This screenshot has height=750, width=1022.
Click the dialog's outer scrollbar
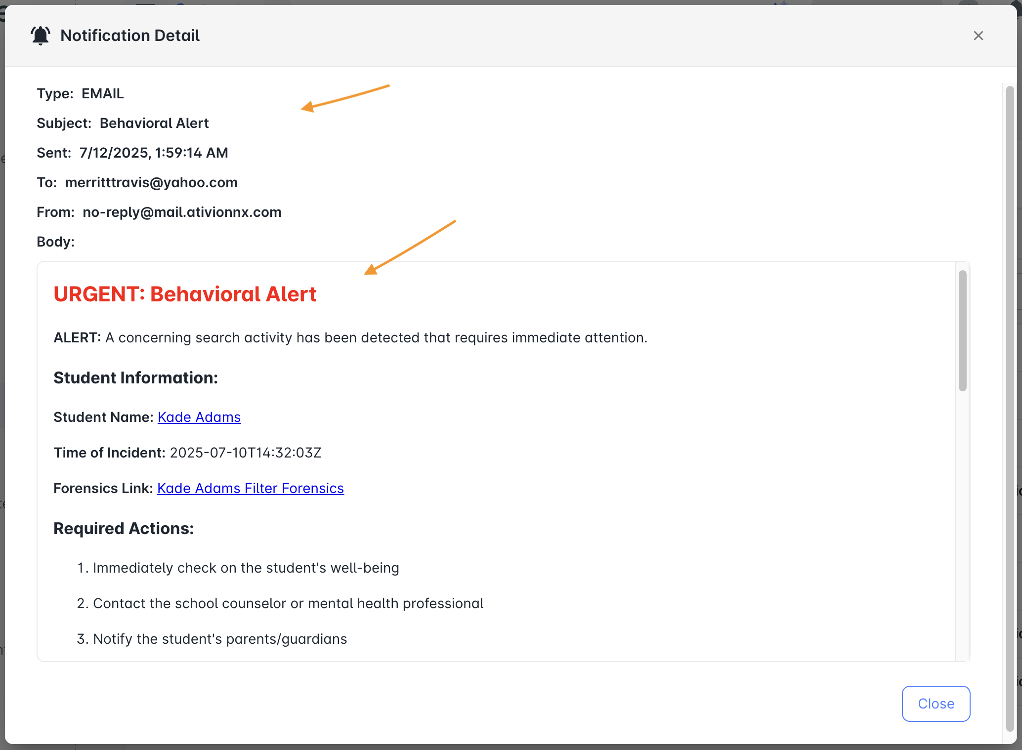point(1010,409)
